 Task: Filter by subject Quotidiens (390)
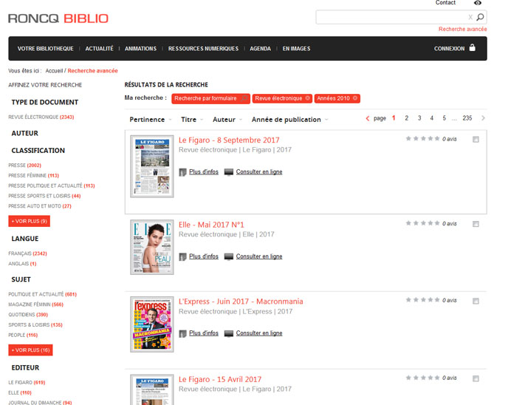(x=28, y=315)
